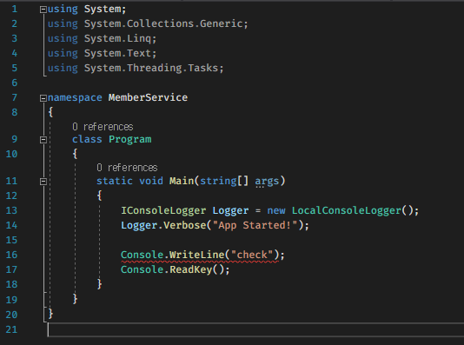The image size is (464, 345).
Task: Click 'Logger.Verbose' call on line 14
Action: pyautogui.click(x=163, y=225)
